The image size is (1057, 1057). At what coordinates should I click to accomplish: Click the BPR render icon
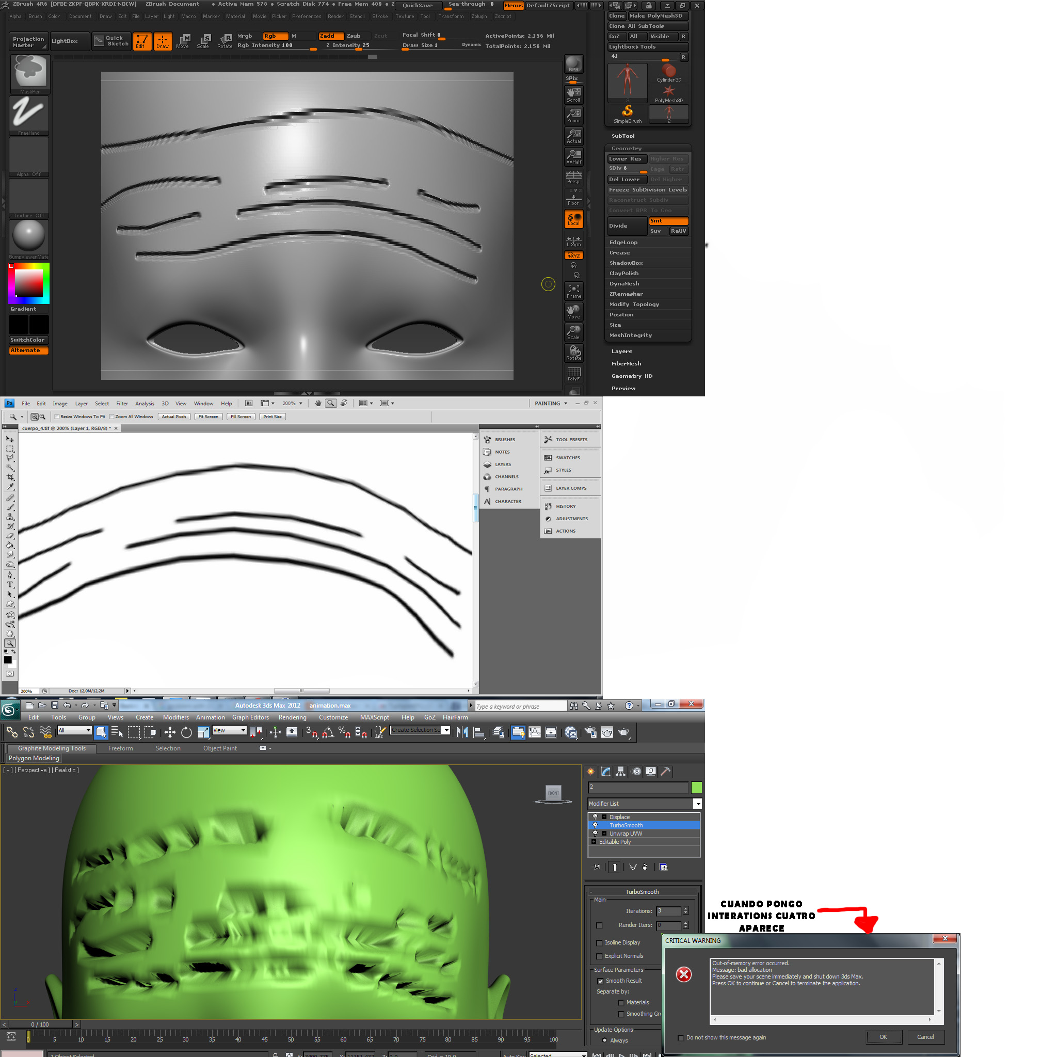click(x=573, y=64)
